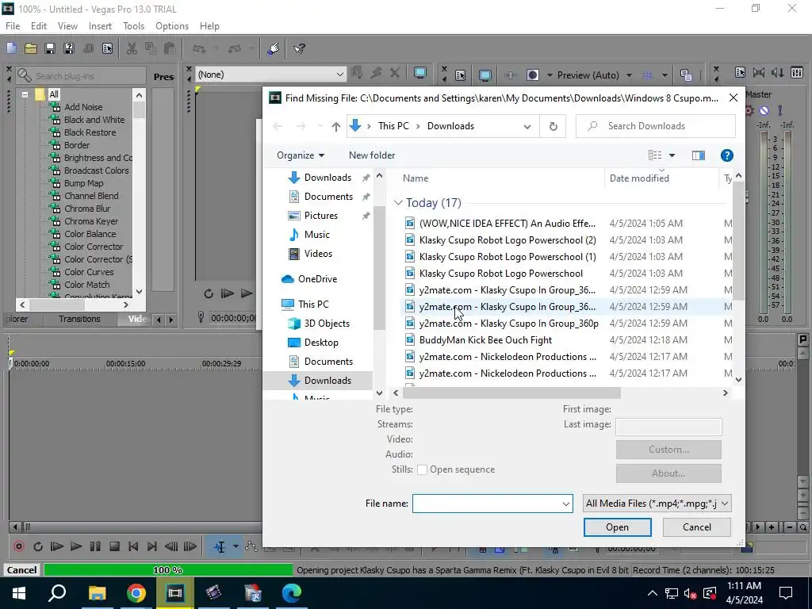Open the File name combo box dropdown
Viewport: 812px width, 609px height.
coord(566,504)
